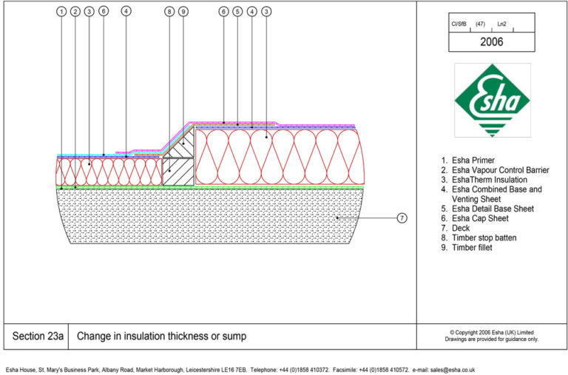Click the "(47)" classification code

point(480,24)
